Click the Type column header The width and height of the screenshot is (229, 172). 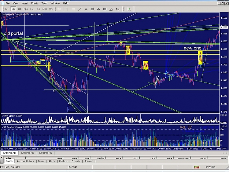[70, 158]
